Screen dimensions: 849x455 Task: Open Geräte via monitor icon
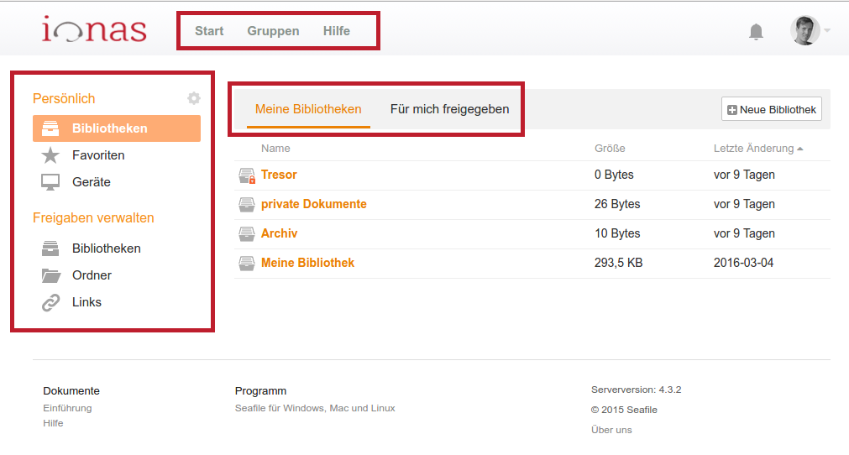50,182
